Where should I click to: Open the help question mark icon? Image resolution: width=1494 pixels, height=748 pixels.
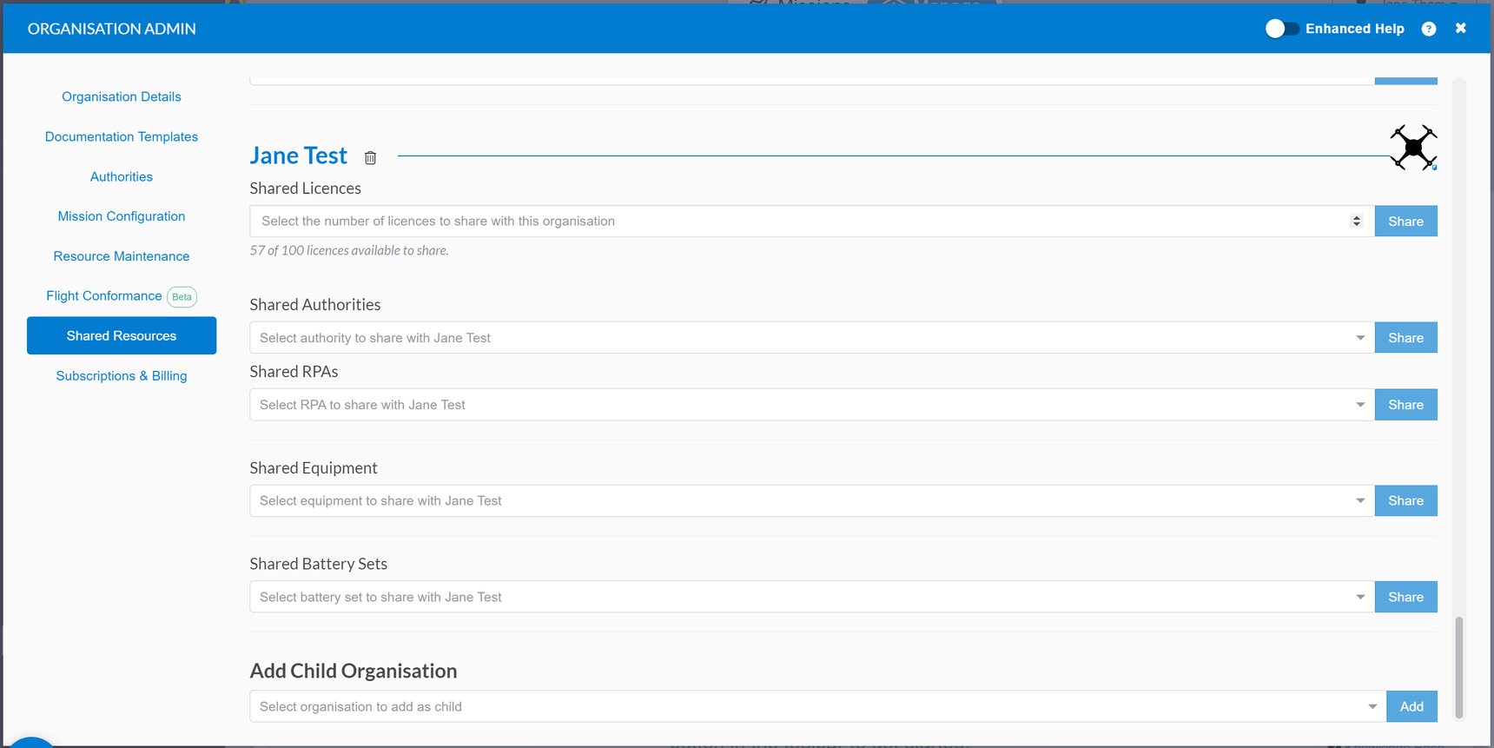[x=1429, y=29]
